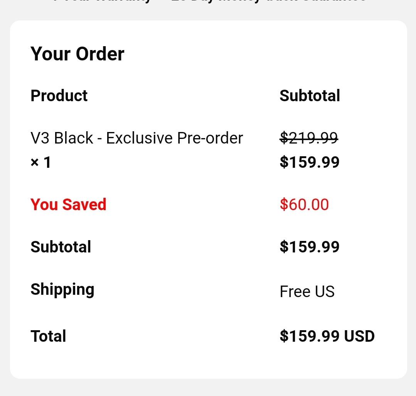This screenshot has height=396, width=416.
Task: Click the Shipping row label
Action: (x=62, y=290)
